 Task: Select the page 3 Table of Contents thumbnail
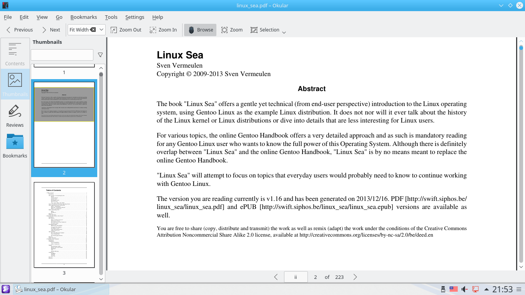tap(64, 225)
